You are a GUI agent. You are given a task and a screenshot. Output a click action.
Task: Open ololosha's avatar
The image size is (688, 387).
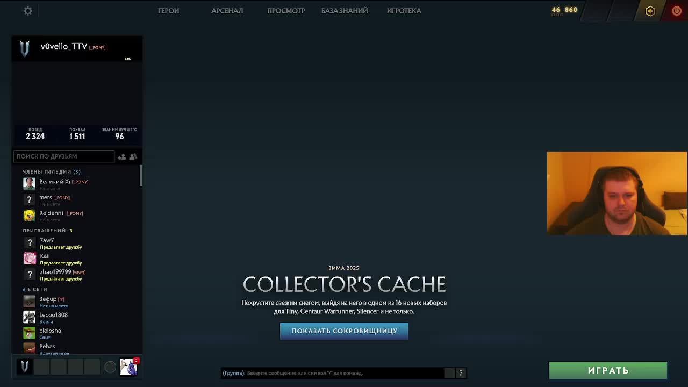click(30, 333)
